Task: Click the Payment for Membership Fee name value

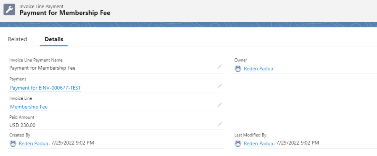Action: [42, 68]
